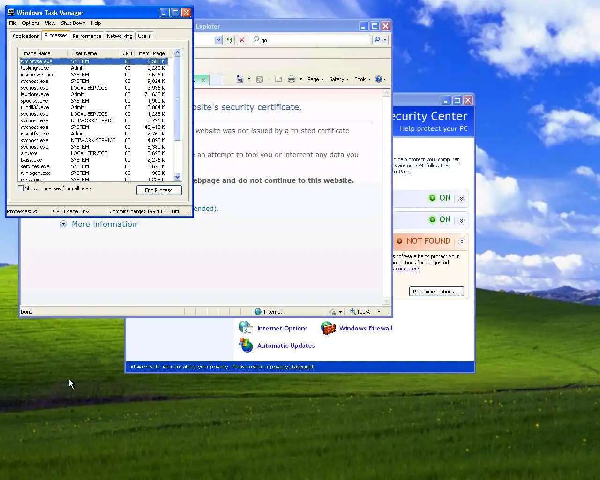Select the winlogon.exe process row
The width and height of the screenshot is (600, 480).
tap(93, 173)
